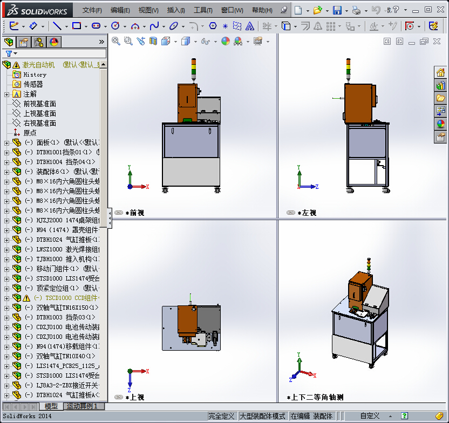This screenshot has height=423, width=449.
Task: Select the Text sketch tool
Action: click(x=250, y=26)
